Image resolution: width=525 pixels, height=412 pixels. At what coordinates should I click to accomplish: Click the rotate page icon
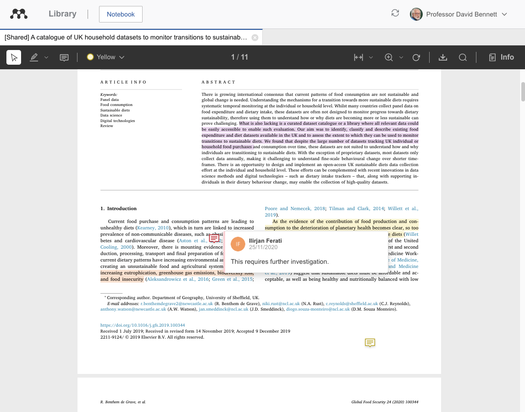pos(416,57)
